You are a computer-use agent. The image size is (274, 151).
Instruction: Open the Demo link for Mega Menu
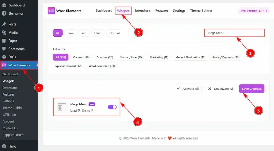[87, 110]
